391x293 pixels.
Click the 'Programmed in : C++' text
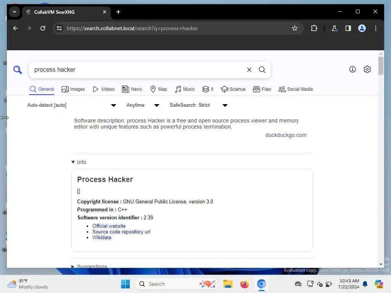click(102, 209)
